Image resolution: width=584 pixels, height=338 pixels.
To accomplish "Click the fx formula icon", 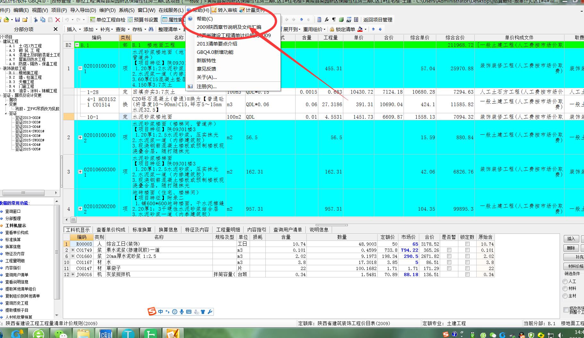I will pos(327,20).
